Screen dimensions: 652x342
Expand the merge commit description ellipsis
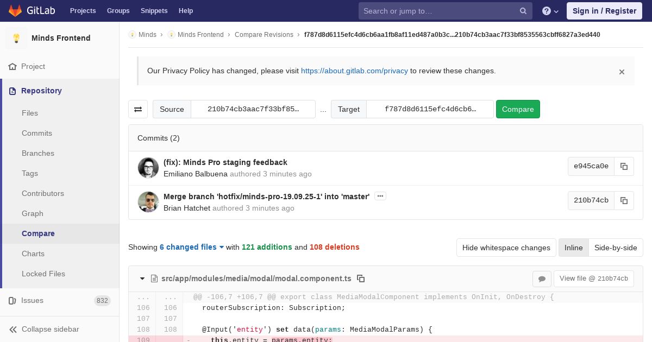(x=380, y=196)
